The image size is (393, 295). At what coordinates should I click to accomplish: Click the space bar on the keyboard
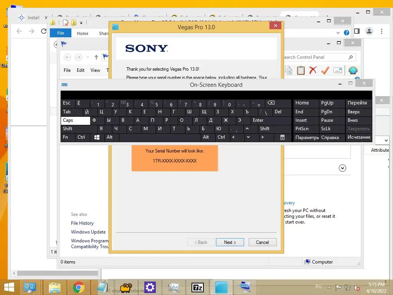[160, 138]
